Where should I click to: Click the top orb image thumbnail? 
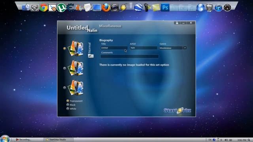[x=76, y=48]
